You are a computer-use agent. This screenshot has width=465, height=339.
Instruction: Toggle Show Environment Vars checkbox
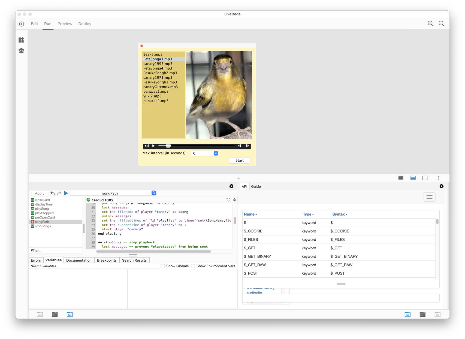click(x=193, y=266)
